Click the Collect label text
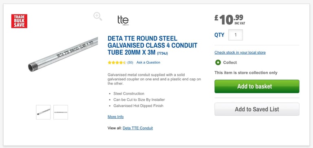The height and width of the screenshot is (148, 313). click(230, 62)
